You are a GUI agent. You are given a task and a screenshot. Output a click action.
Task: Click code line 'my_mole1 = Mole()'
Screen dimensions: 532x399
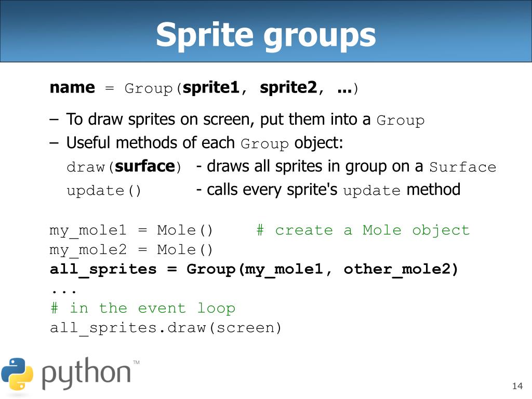click(131, 230)
